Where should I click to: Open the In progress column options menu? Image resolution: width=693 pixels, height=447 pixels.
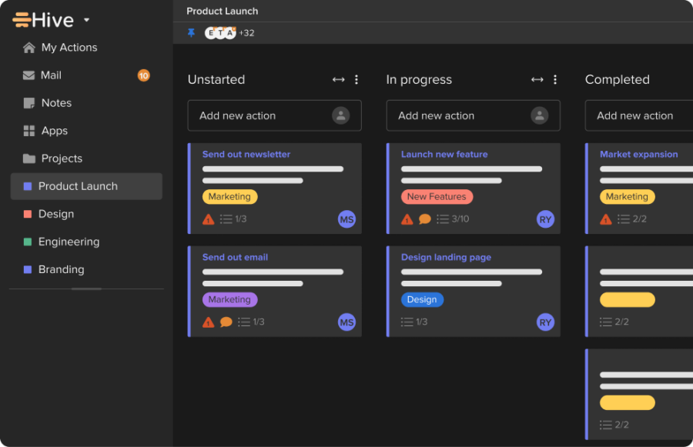(x=555, y=79)
